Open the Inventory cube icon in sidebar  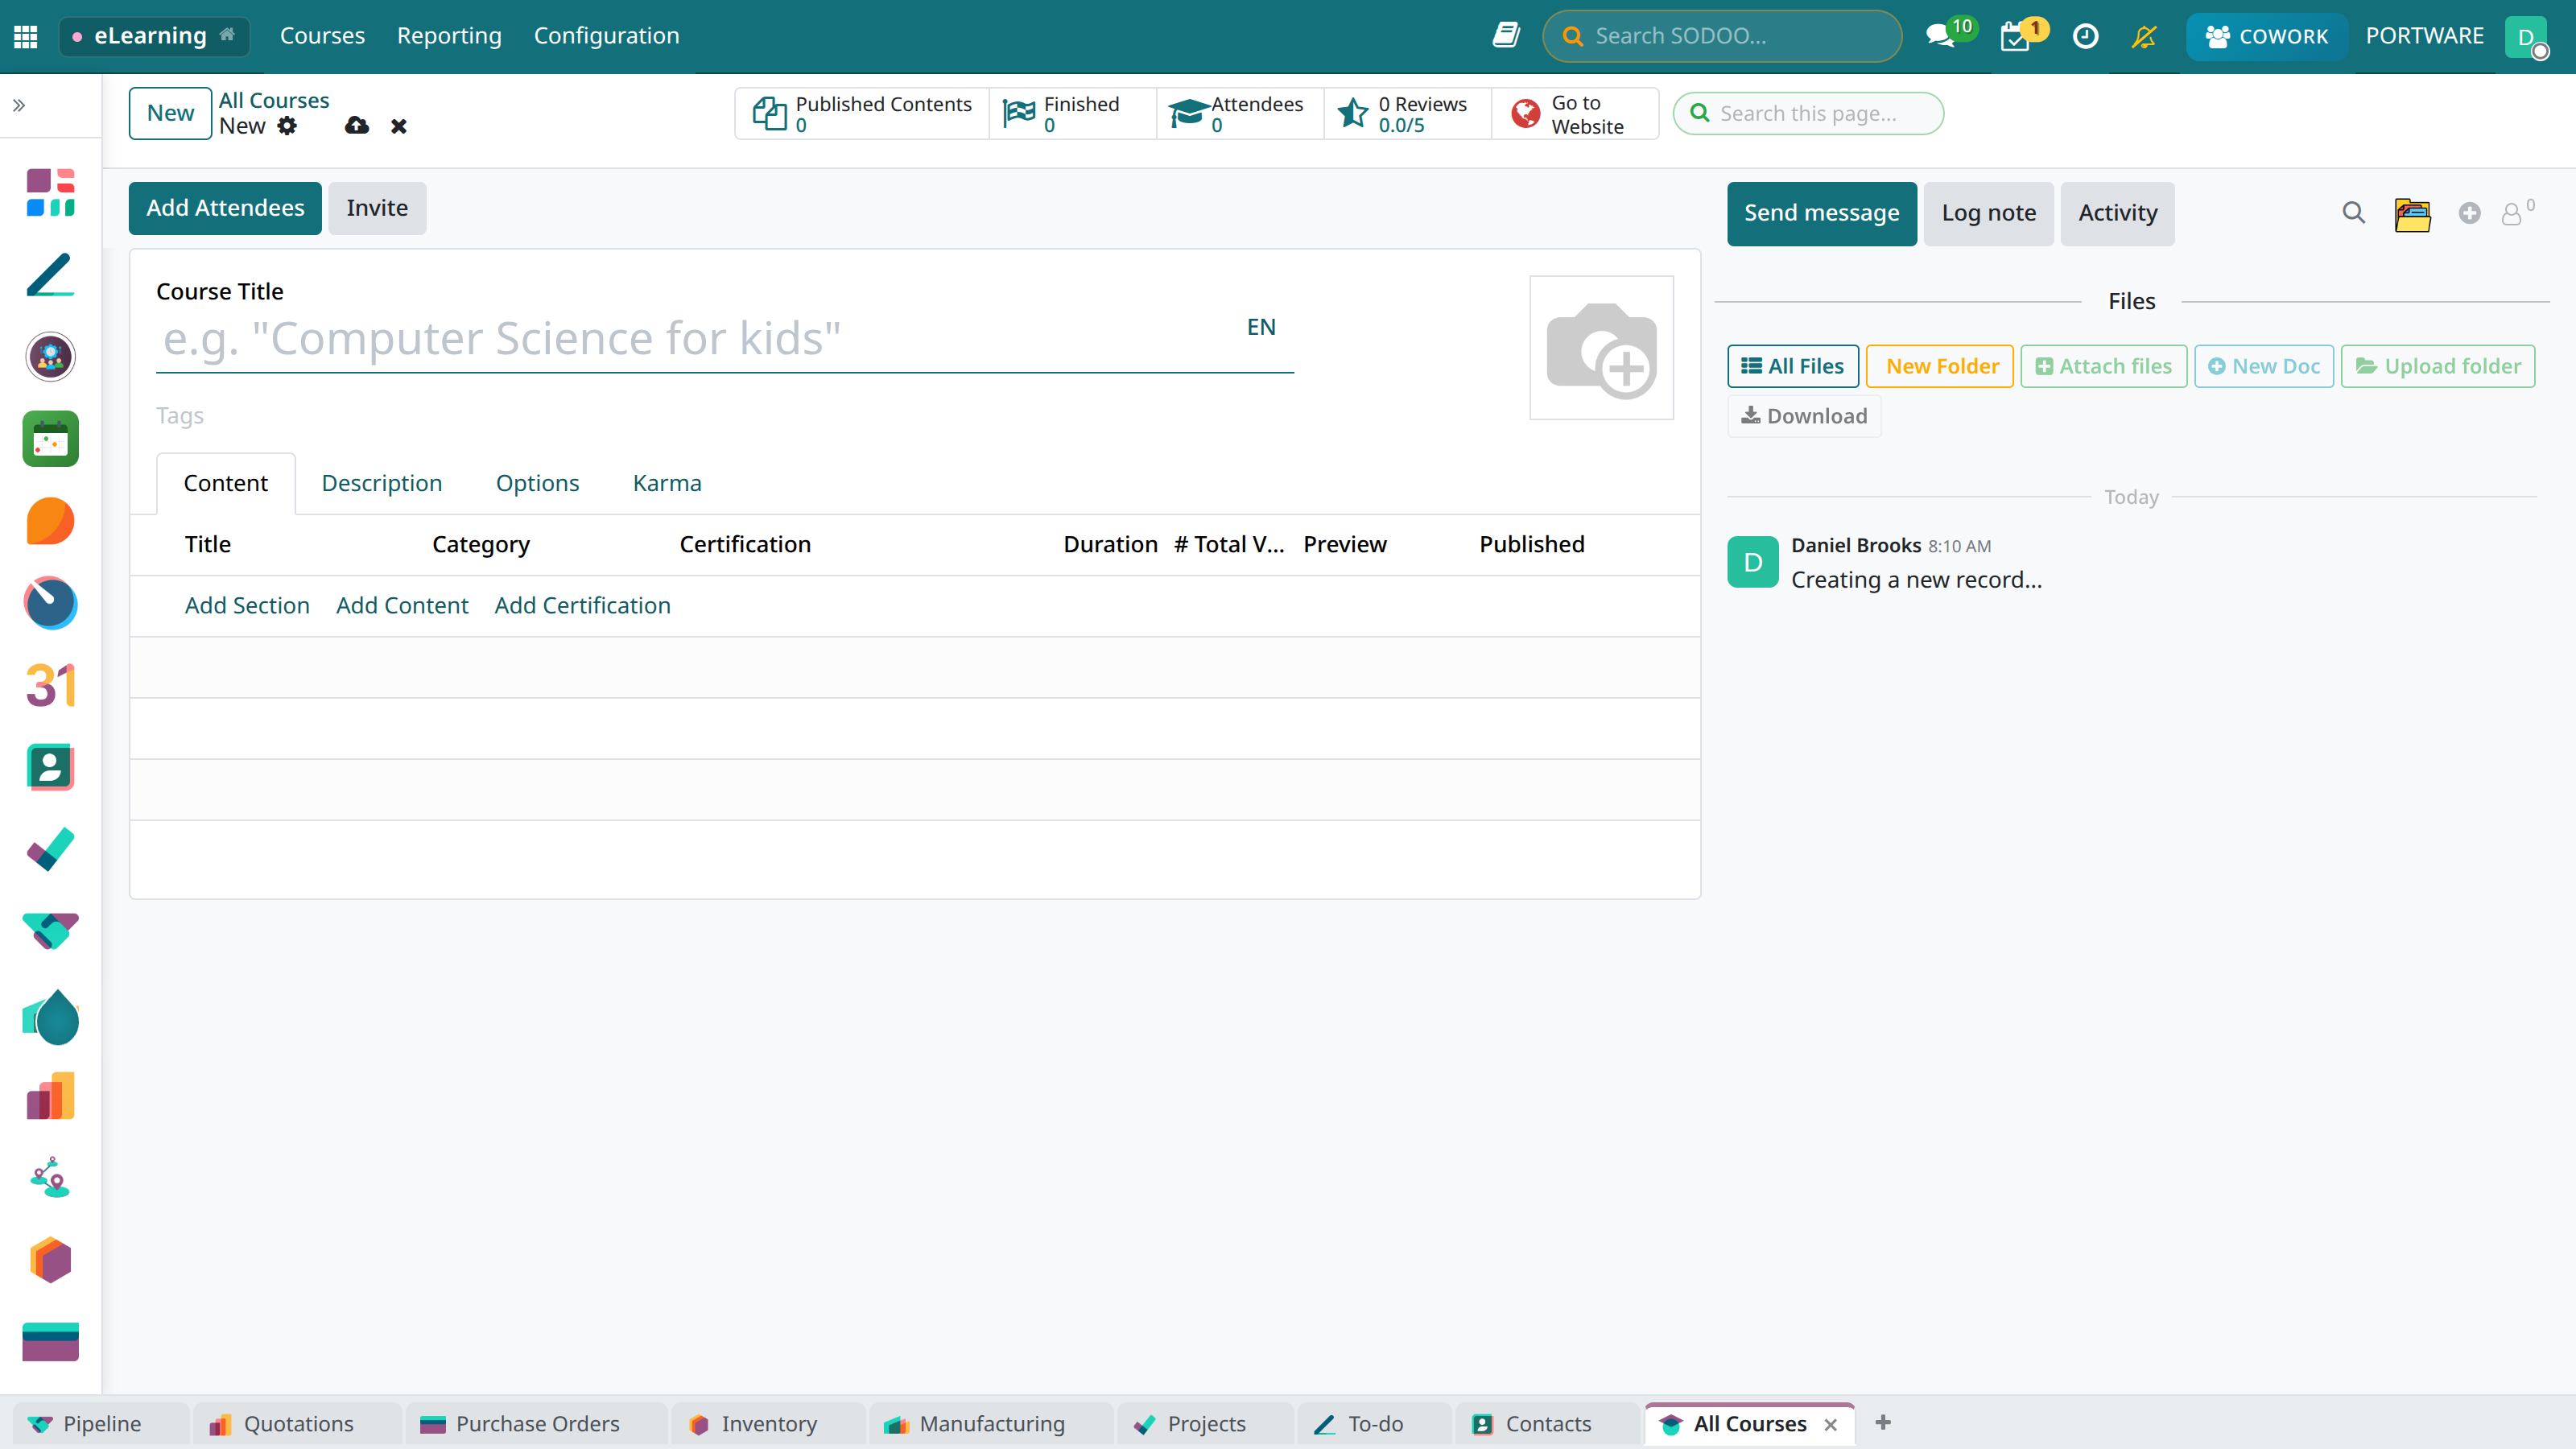coord(50,1260)
